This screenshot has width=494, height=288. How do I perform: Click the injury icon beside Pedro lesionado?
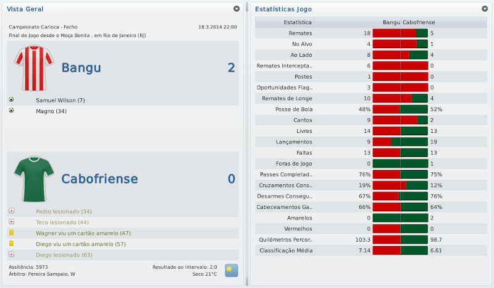[12, 211]
